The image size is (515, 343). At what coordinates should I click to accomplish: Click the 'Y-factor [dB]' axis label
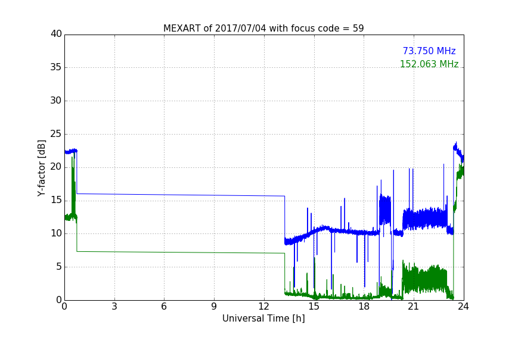click(x=42, y=168)
